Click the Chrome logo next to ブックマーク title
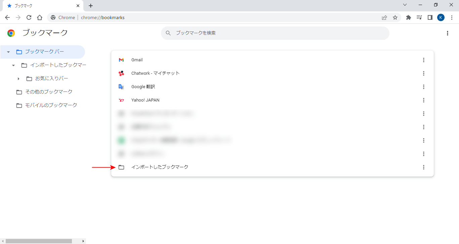The height and width of the screenshot is (244, 459). 11,33
